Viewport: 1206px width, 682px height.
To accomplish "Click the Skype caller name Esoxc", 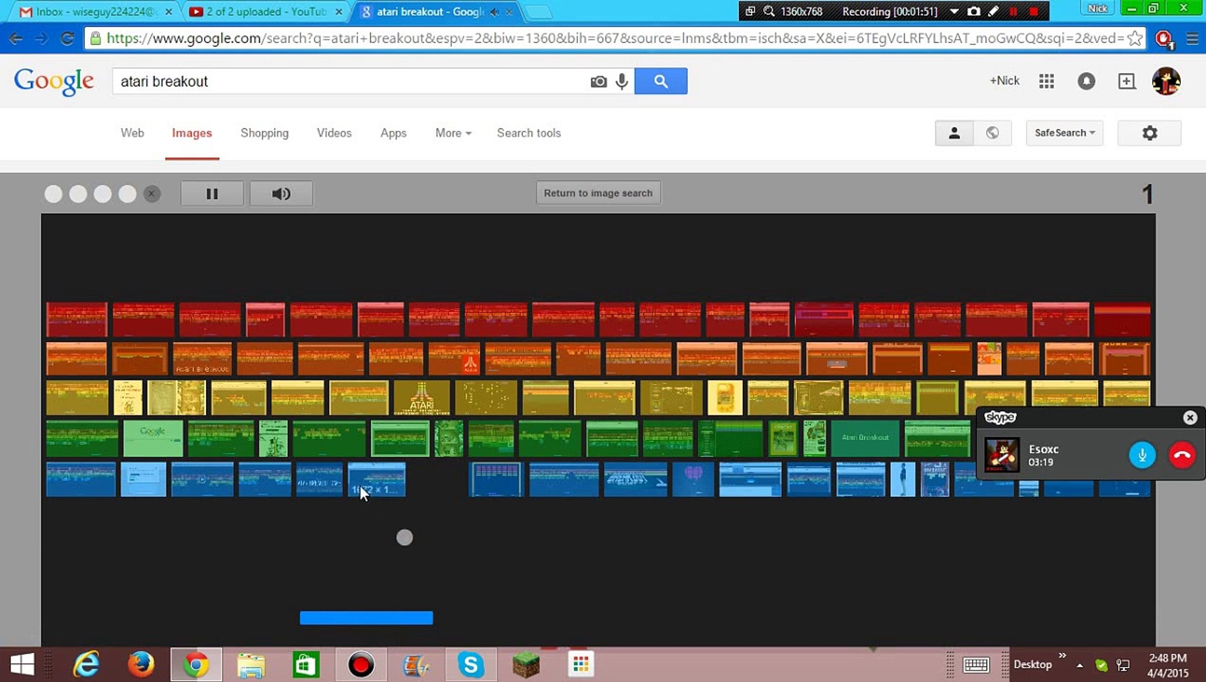I will (1043, 449).
